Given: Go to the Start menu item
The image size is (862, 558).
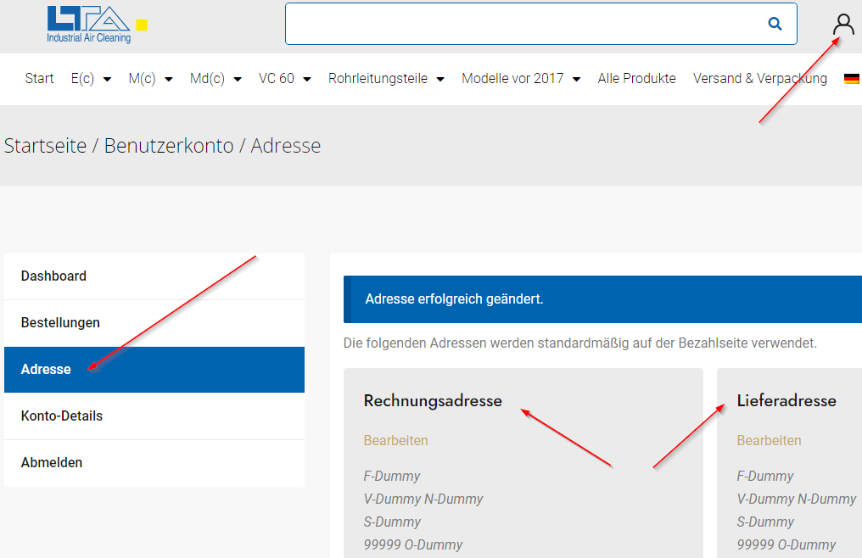Looking at the screenshot, I should pyautogui.click(x=39, y=79).
